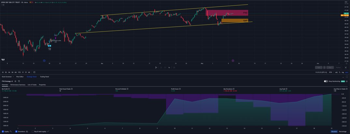Image resolution: width=350 pixels, height=134 pixels.
Task: Open RTH session dropdown
Action: point(330,72)
